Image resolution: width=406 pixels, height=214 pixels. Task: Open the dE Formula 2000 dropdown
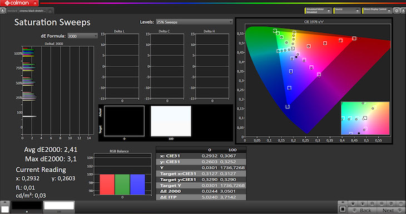tap(82, 36)
